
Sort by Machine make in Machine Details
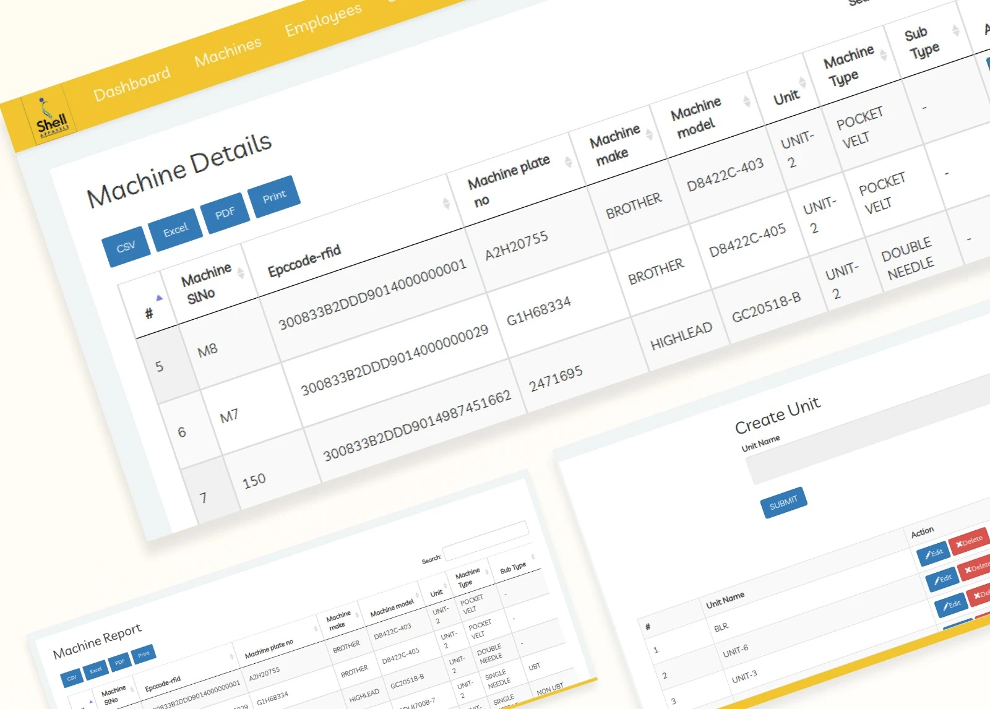649,134
